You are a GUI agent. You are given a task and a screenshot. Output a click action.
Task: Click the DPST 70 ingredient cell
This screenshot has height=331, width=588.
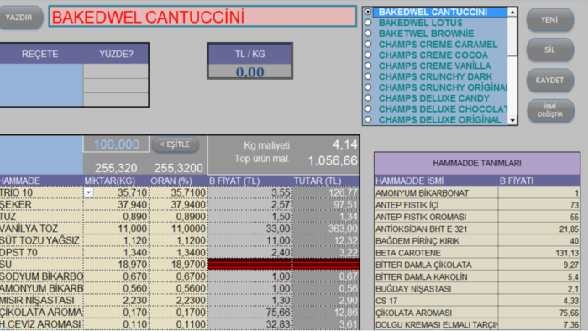point(41,253)
